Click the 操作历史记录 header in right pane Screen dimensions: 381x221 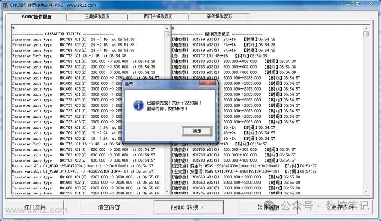[217, 34]
